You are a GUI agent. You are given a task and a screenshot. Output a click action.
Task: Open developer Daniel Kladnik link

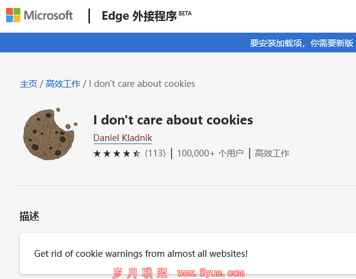[122, 138]
